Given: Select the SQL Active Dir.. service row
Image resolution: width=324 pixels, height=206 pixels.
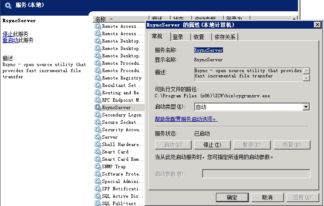Looking at the screenshot, I should pos(119,196).
